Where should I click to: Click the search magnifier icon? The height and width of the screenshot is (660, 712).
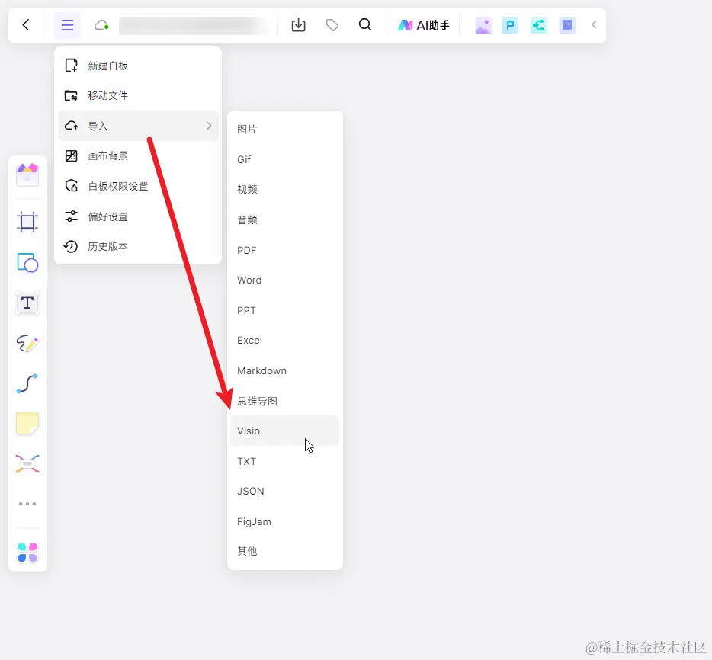365,24
